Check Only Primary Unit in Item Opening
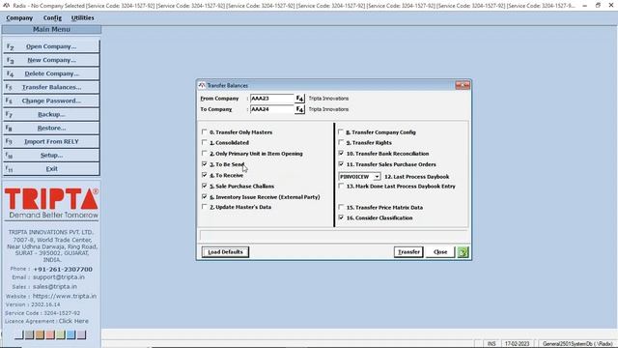The height and width of the screenshot is (348, 618). 204,154
